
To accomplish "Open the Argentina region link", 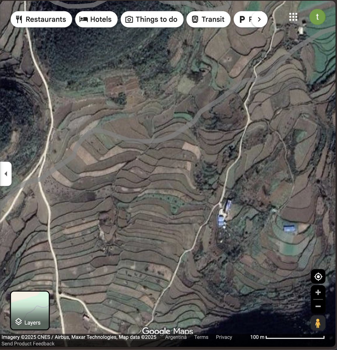I will [176, 337].
